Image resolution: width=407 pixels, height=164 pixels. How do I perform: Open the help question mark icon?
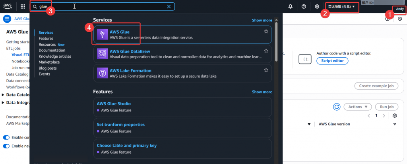pos(304,6)
